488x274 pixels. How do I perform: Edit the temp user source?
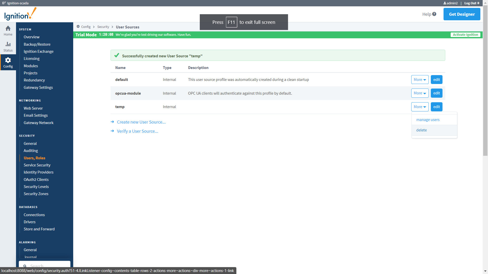click(x=436, y=107)
